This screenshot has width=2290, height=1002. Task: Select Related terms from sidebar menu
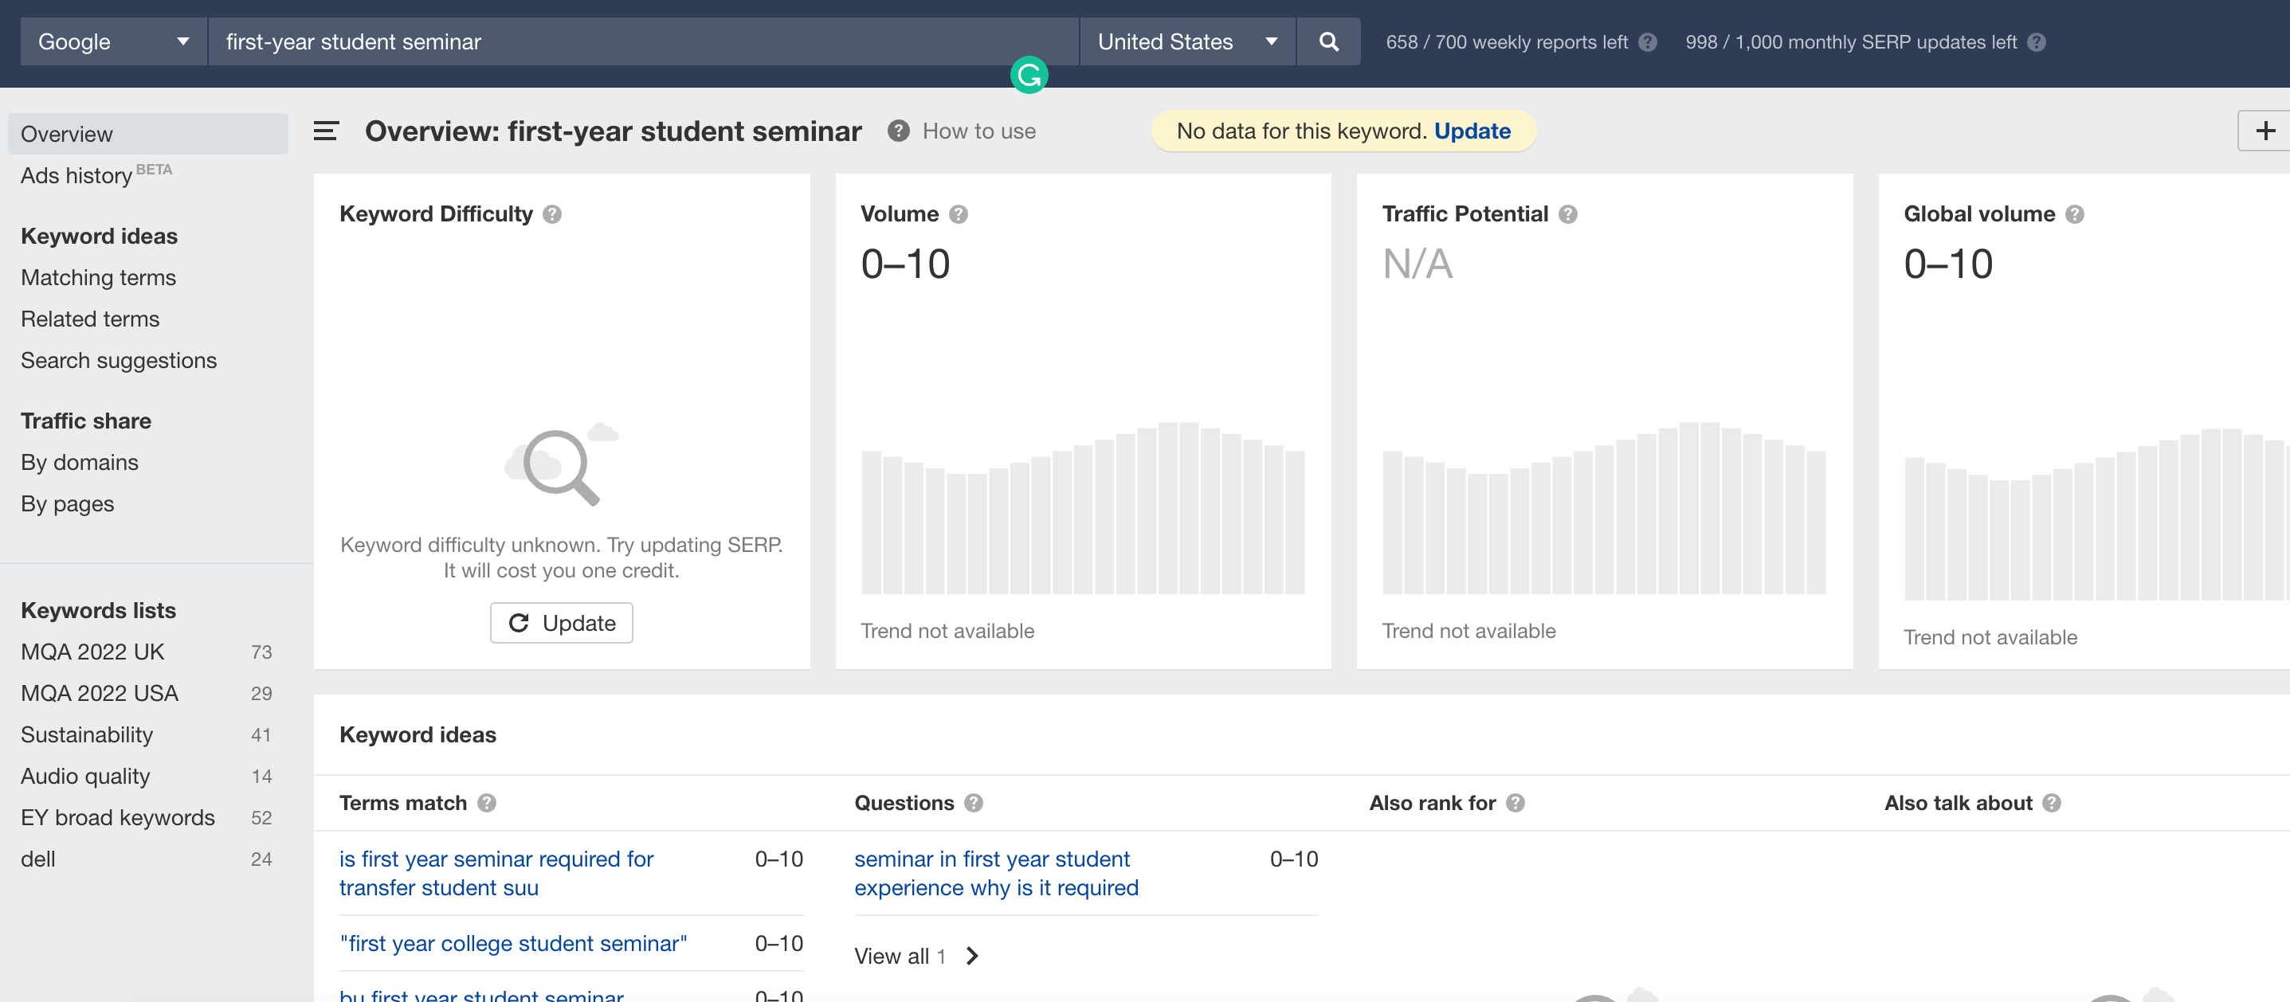pyautogui.click(x=91, y=319)
